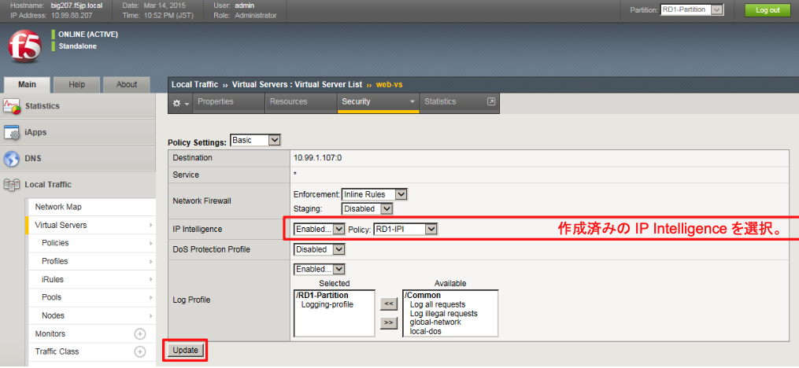Expand the Security tab dropdown arrow

coord(412,101)
